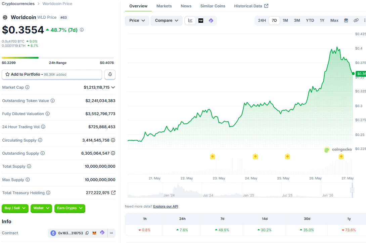
Task: Switch to TradingView chart icon
Action: (201, 20)
